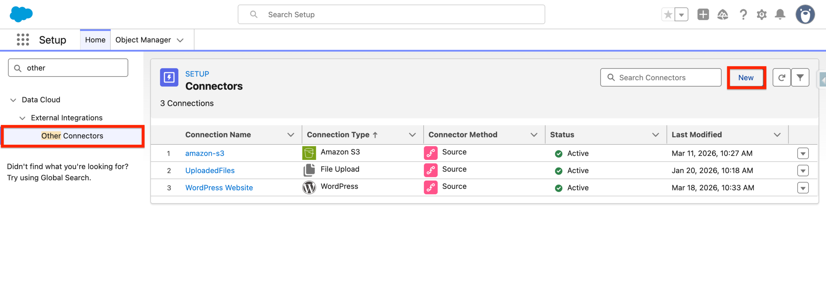Open the WordPress Website connection link
This screenshot has width=826, height=286.
pos(219,188)
